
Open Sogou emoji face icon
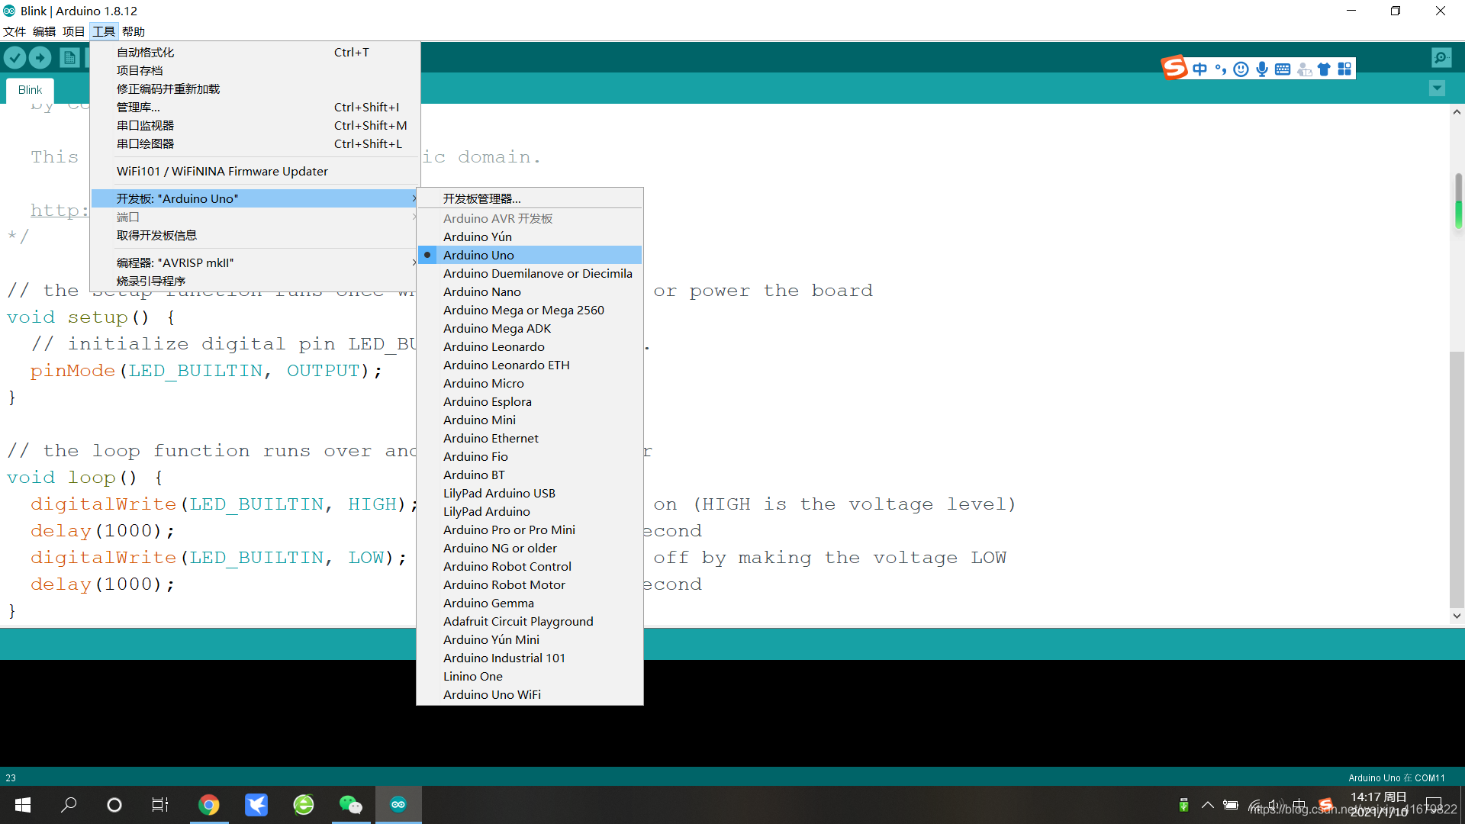(1241, 69)
